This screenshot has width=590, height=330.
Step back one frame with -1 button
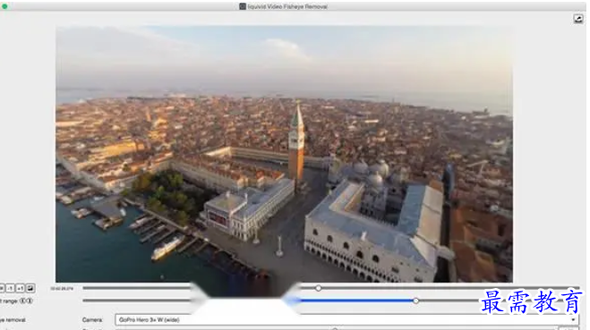pos(10,288)
